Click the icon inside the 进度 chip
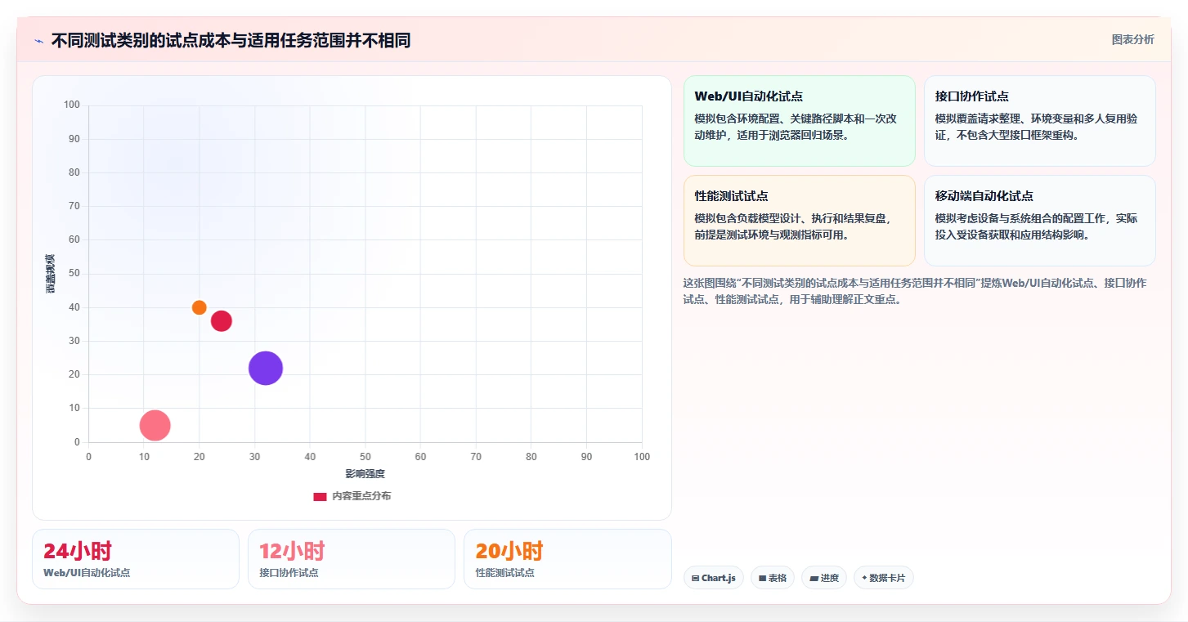1188x622 pixels. (x=814, y=578)
